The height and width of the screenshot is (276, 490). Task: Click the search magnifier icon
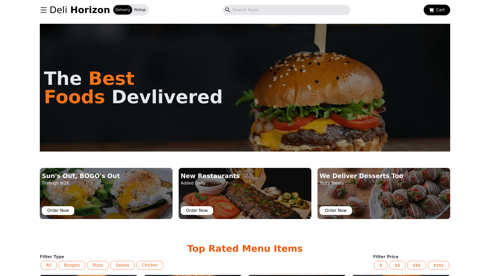click(227, 10)
